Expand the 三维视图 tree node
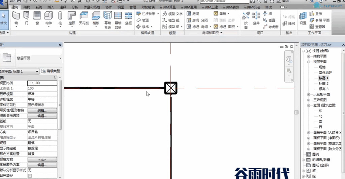The image size is (345, 179). pos(309,100)
